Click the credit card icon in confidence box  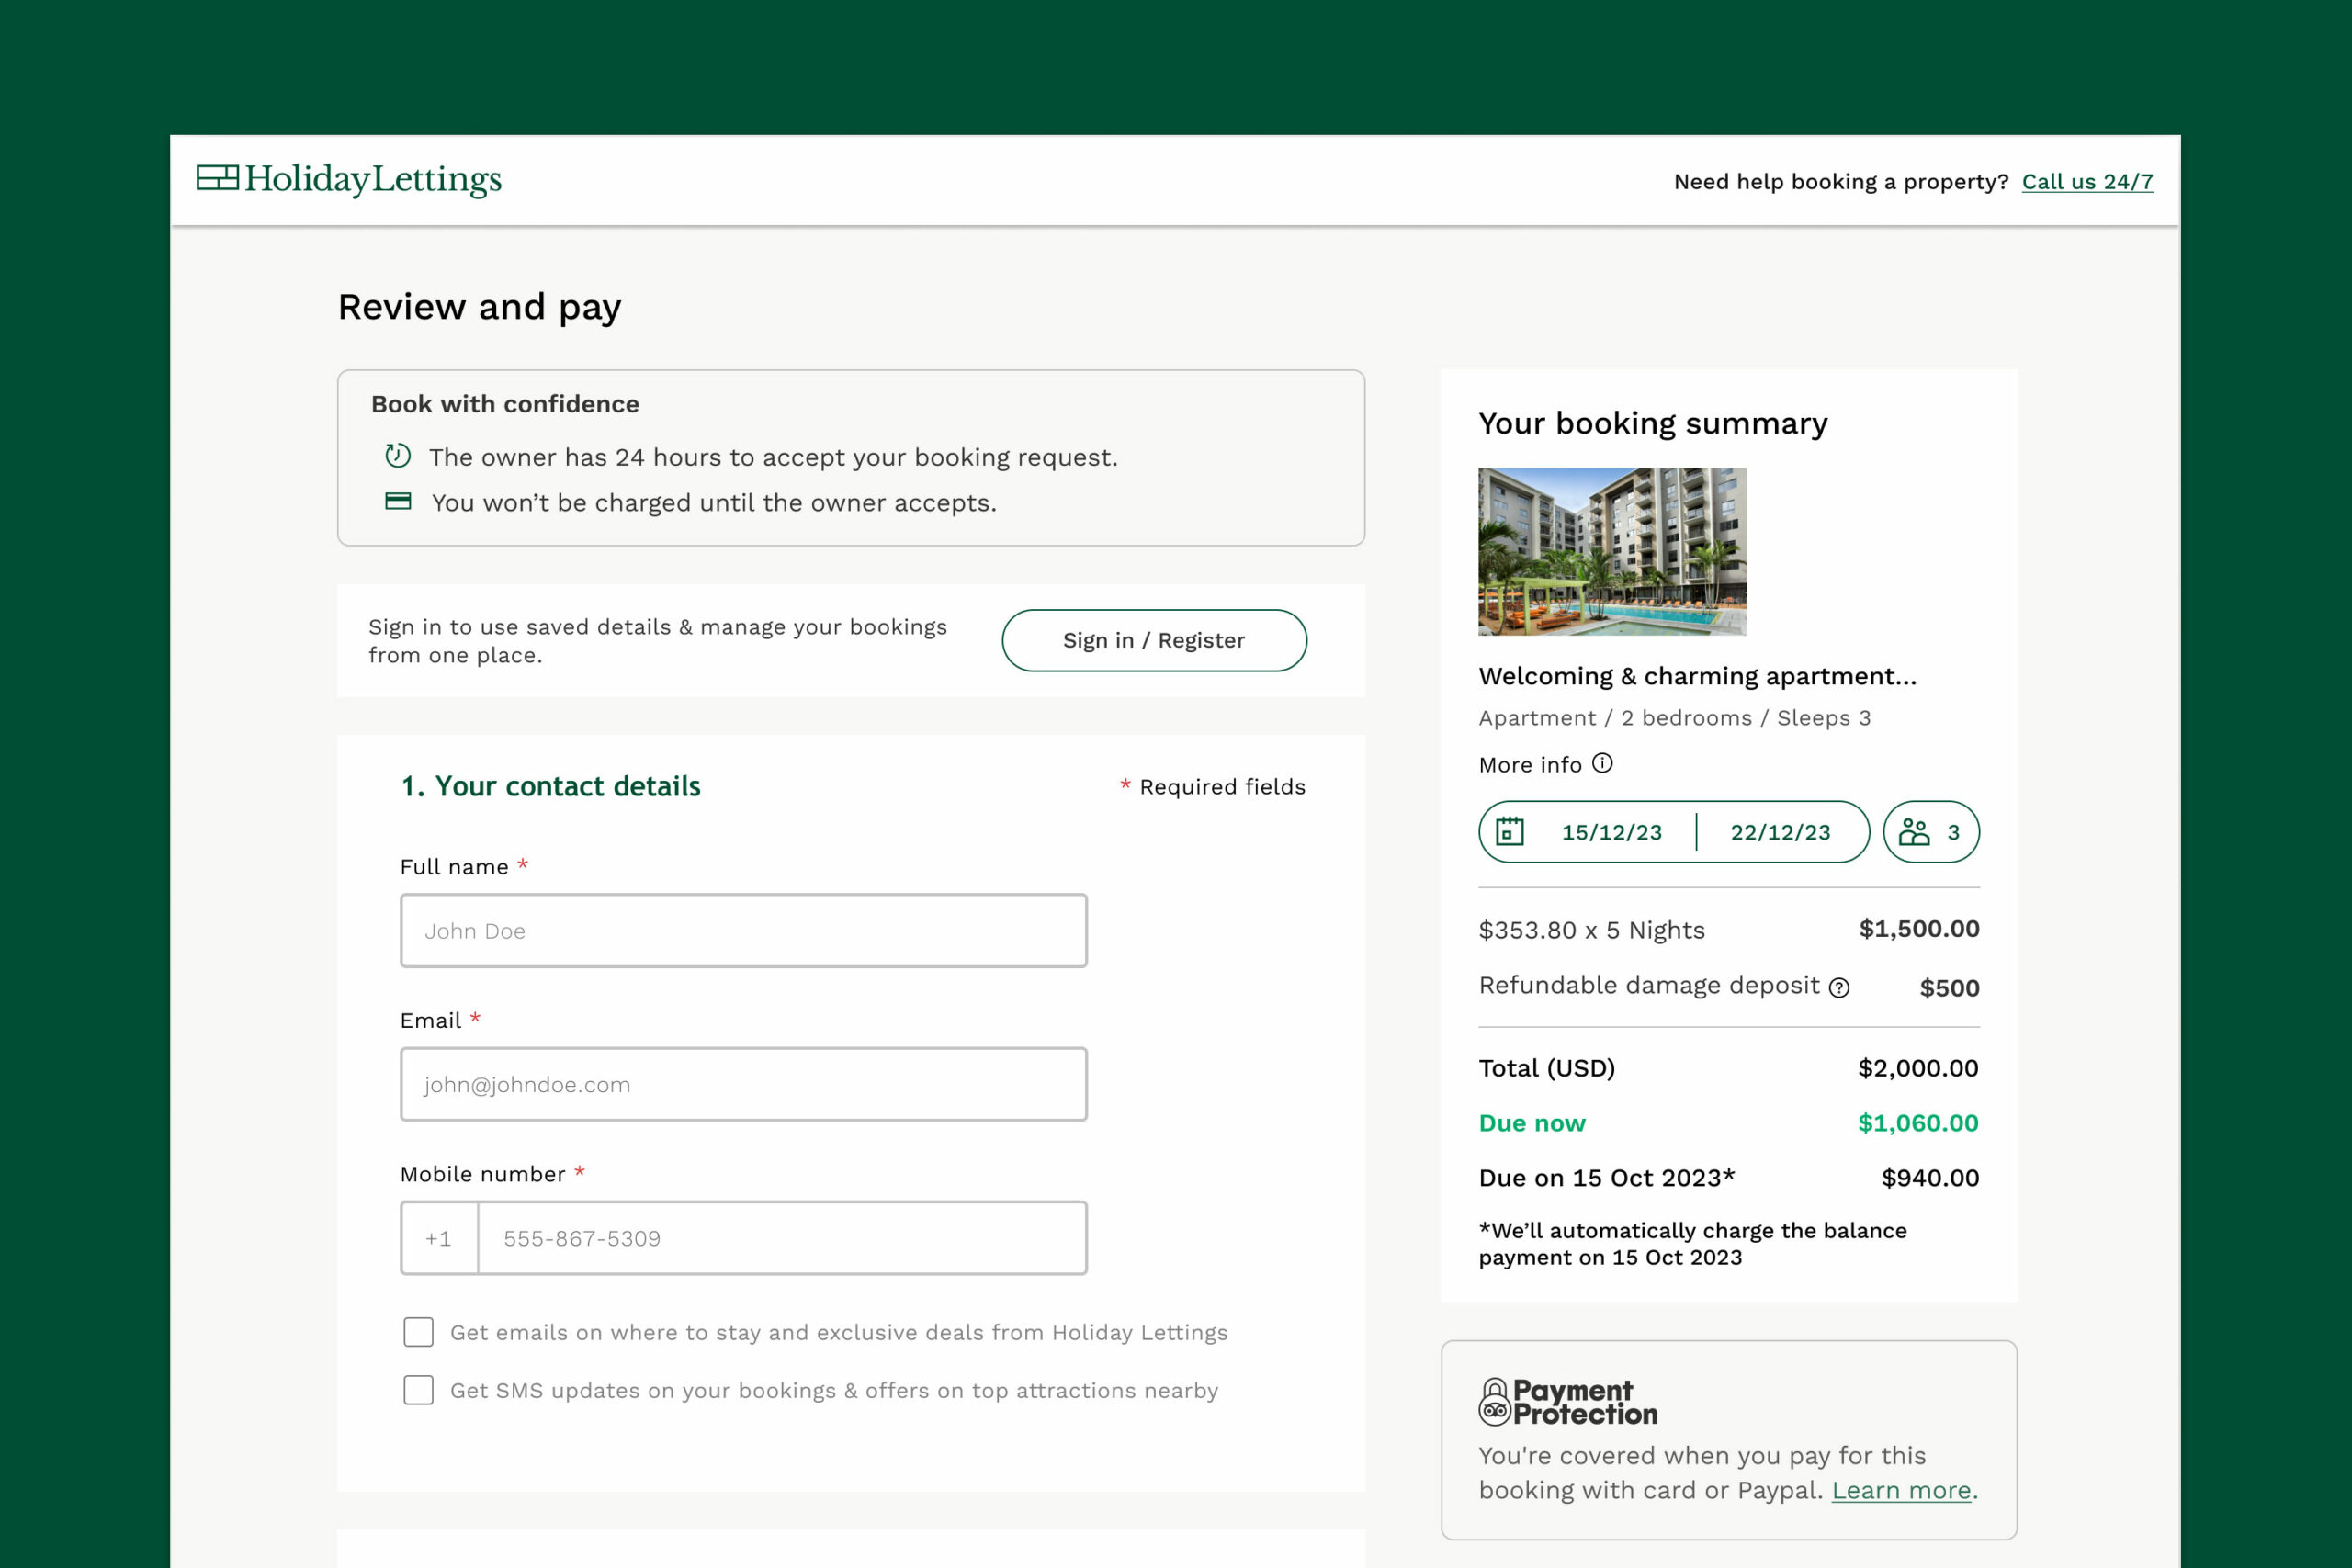(398, 502)
